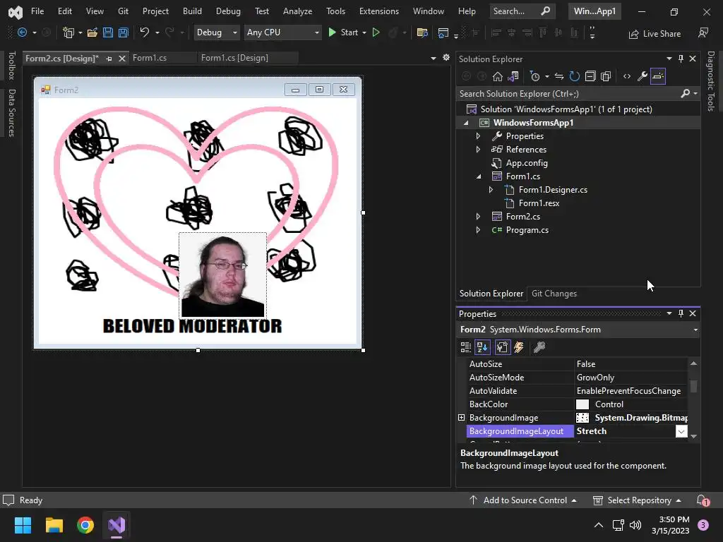Open the Start button dropdown arrow
This screenshot has height=542, width=723.
[x=364, y=32]
